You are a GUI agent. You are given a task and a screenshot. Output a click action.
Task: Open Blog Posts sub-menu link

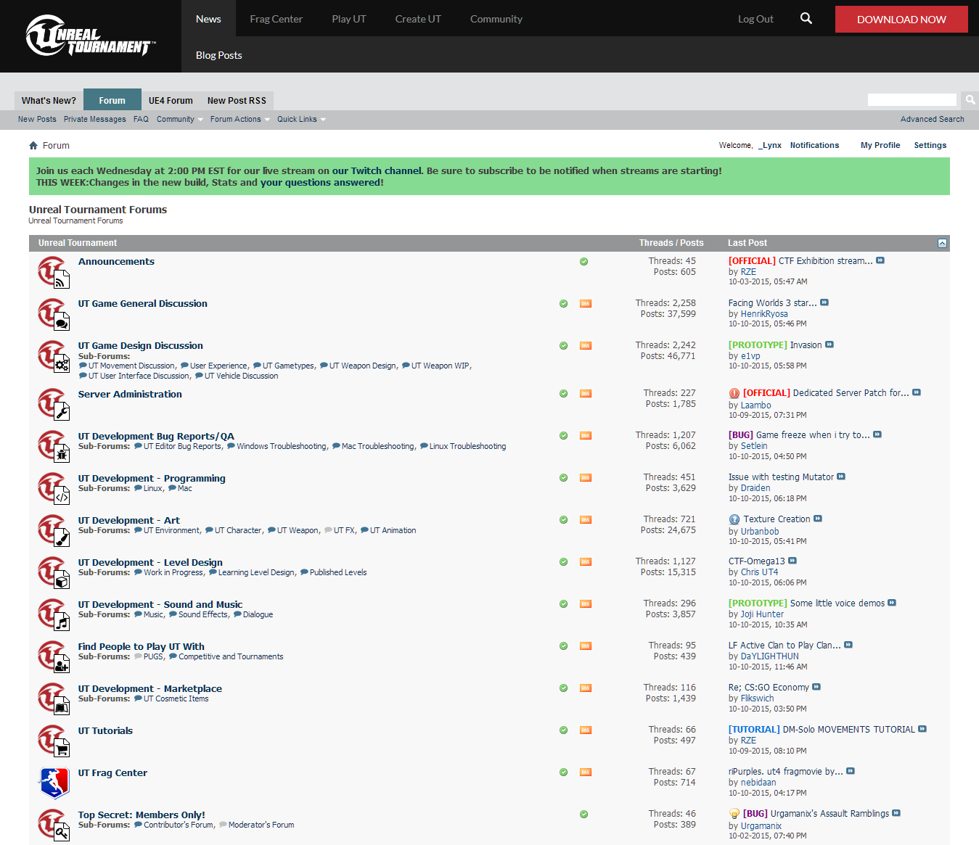pyautogui.click(x=218, y=55)
